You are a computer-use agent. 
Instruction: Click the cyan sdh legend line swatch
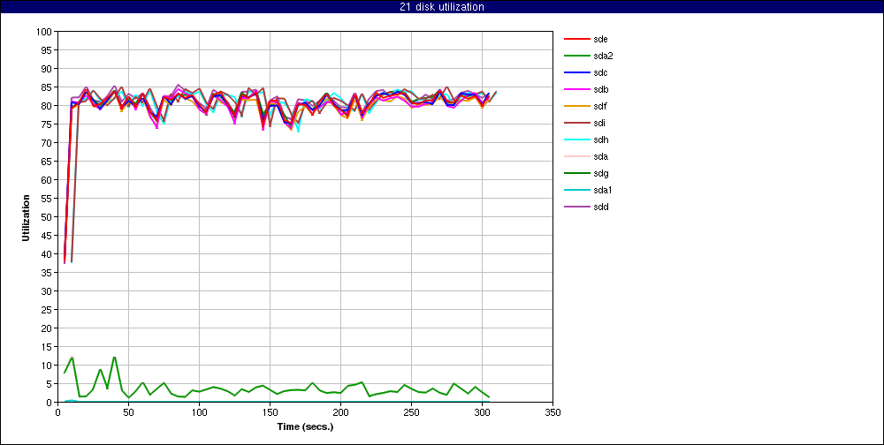coord(575,140)
